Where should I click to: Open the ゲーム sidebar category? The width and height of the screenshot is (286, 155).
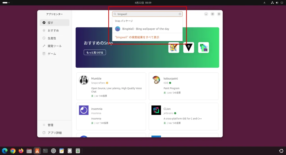54,54
